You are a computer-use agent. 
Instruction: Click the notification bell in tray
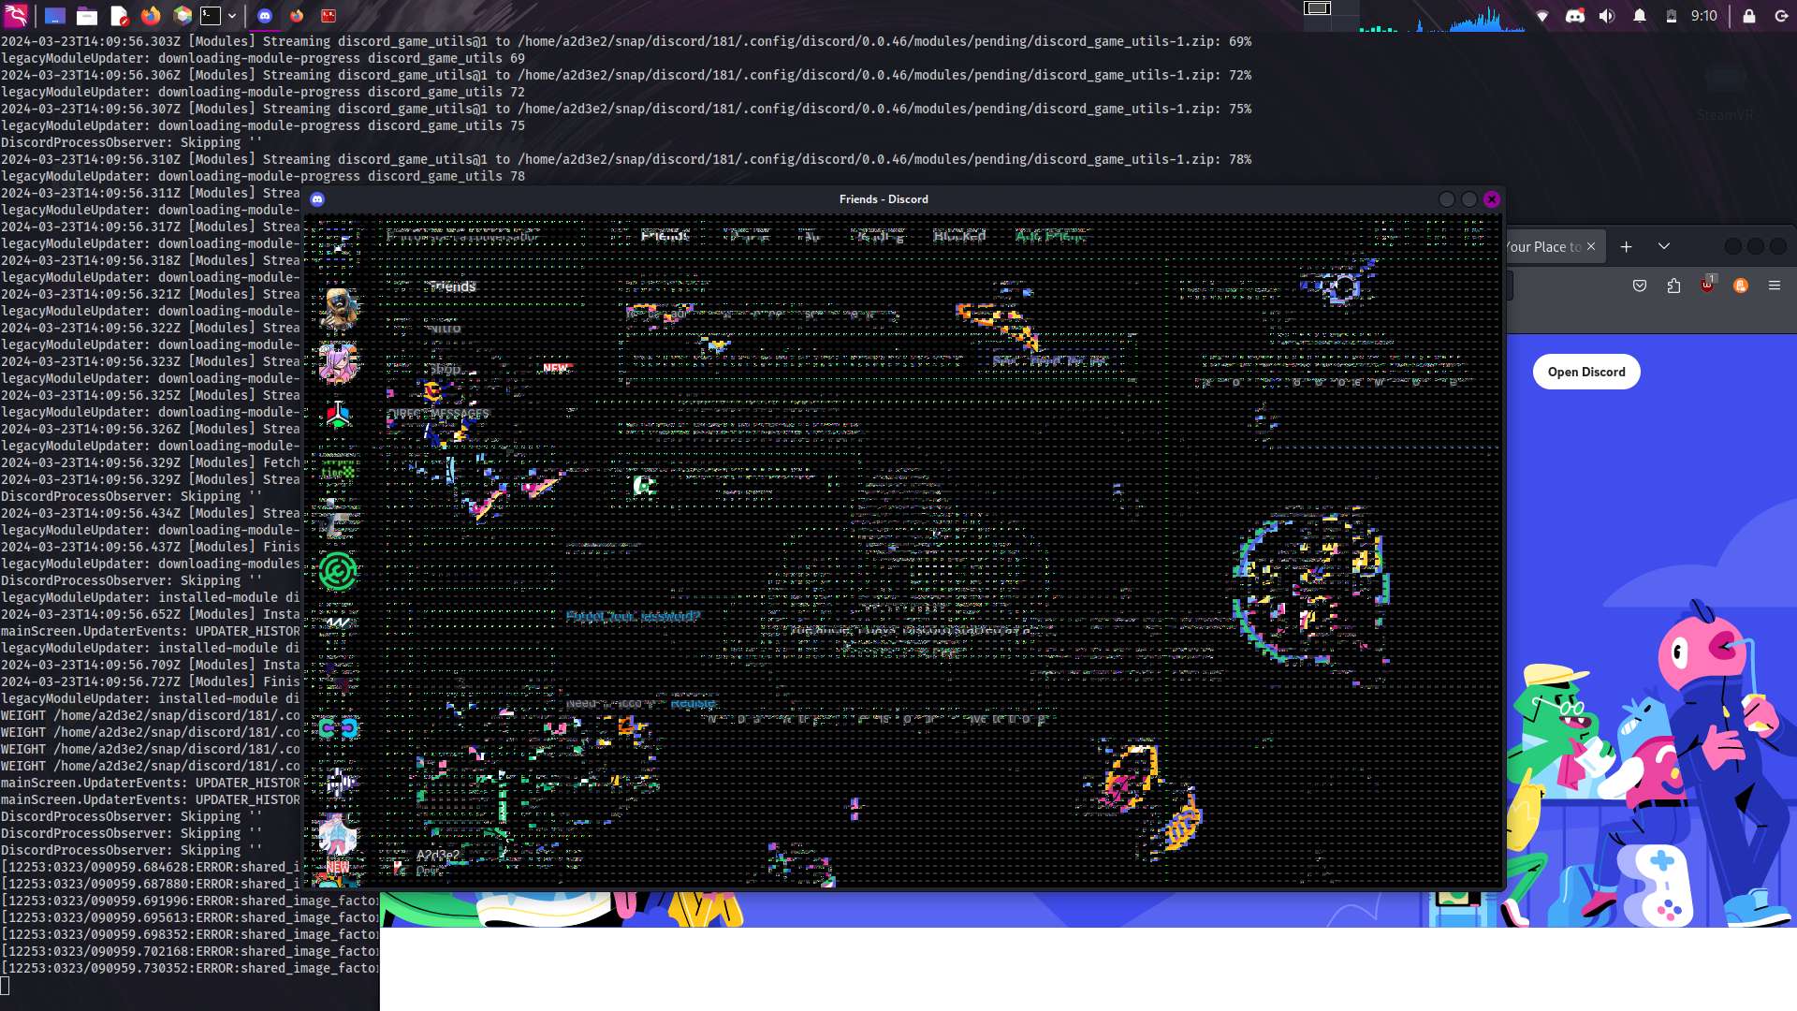tap(1640, 16)
